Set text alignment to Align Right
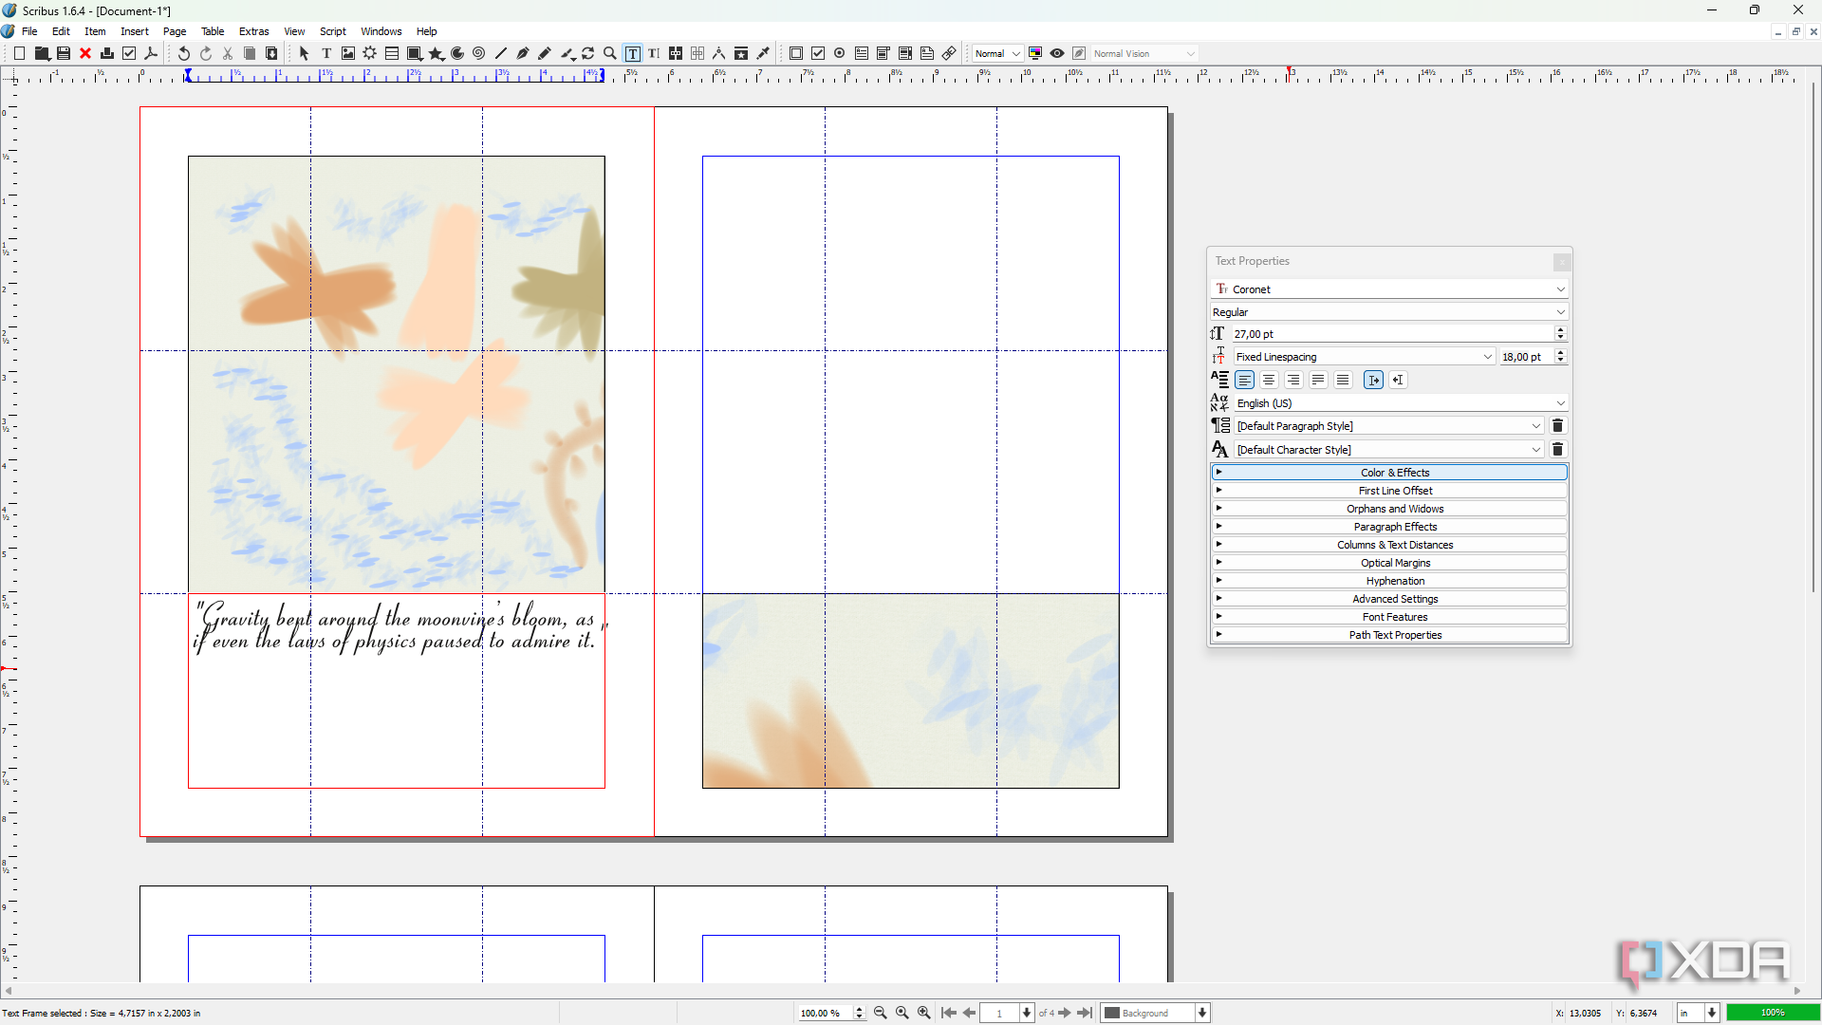This screenshot has width=1822, height=1025. point(1294,381)
